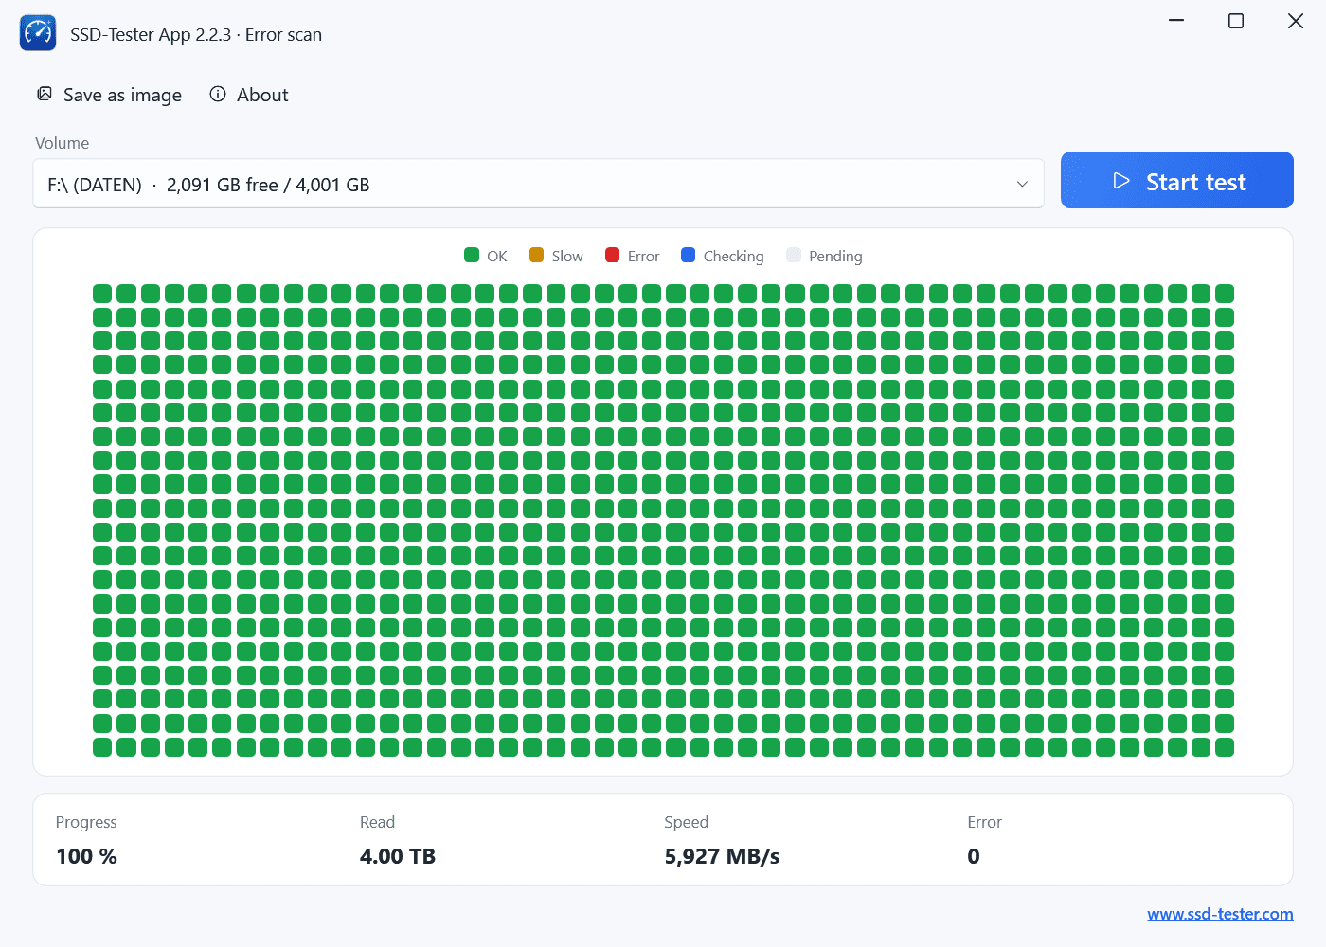Click the About info circle icon

tap(218, 94)
